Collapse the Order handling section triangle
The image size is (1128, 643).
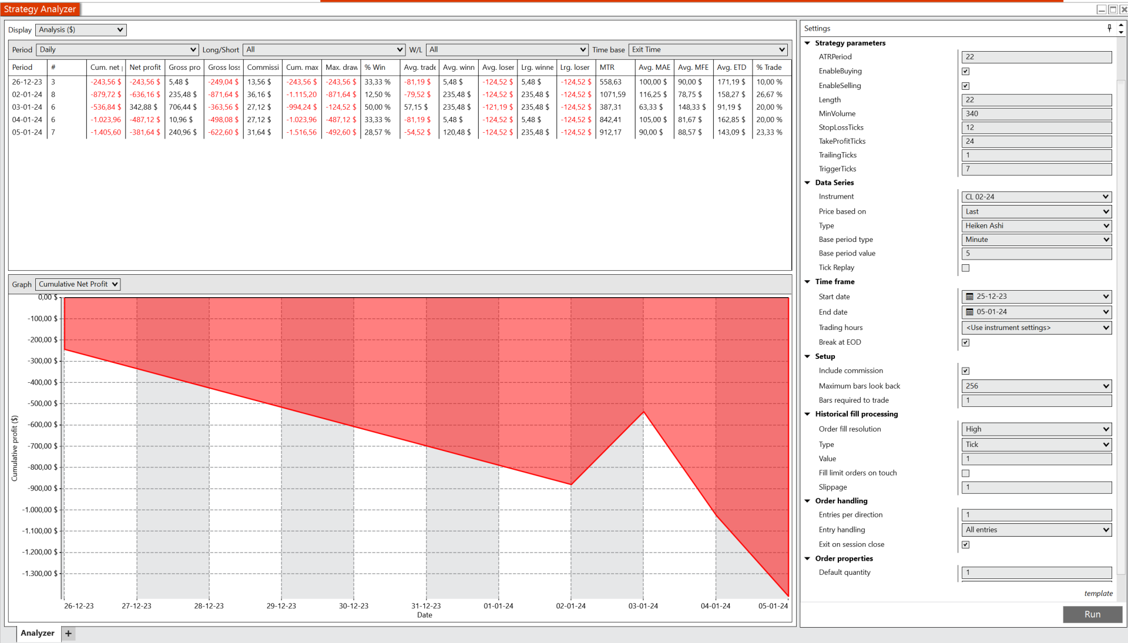coord(807,501)
